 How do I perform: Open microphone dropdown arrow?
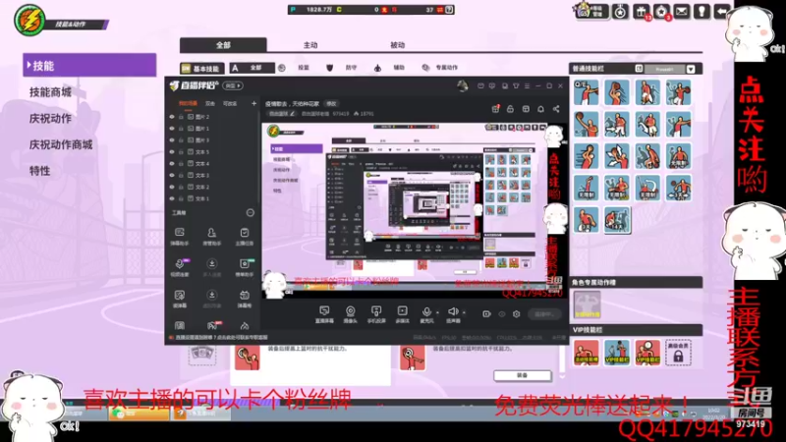[x=437, y=312]
